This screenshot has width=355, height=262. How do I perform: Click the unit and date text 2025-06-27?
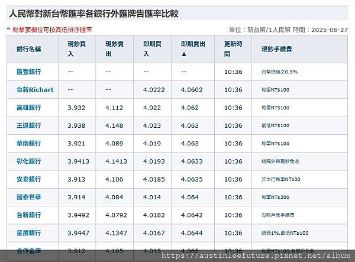tap(288, 30)
